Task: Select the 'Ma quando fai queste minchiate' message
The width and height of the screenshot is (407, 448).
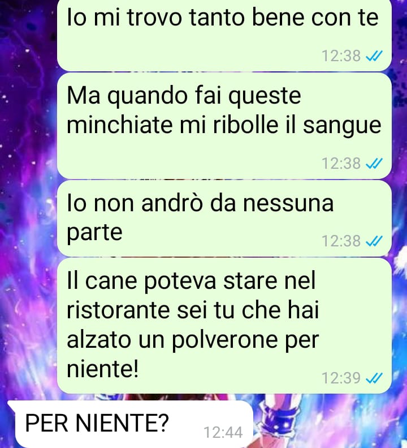Action: 224,126
